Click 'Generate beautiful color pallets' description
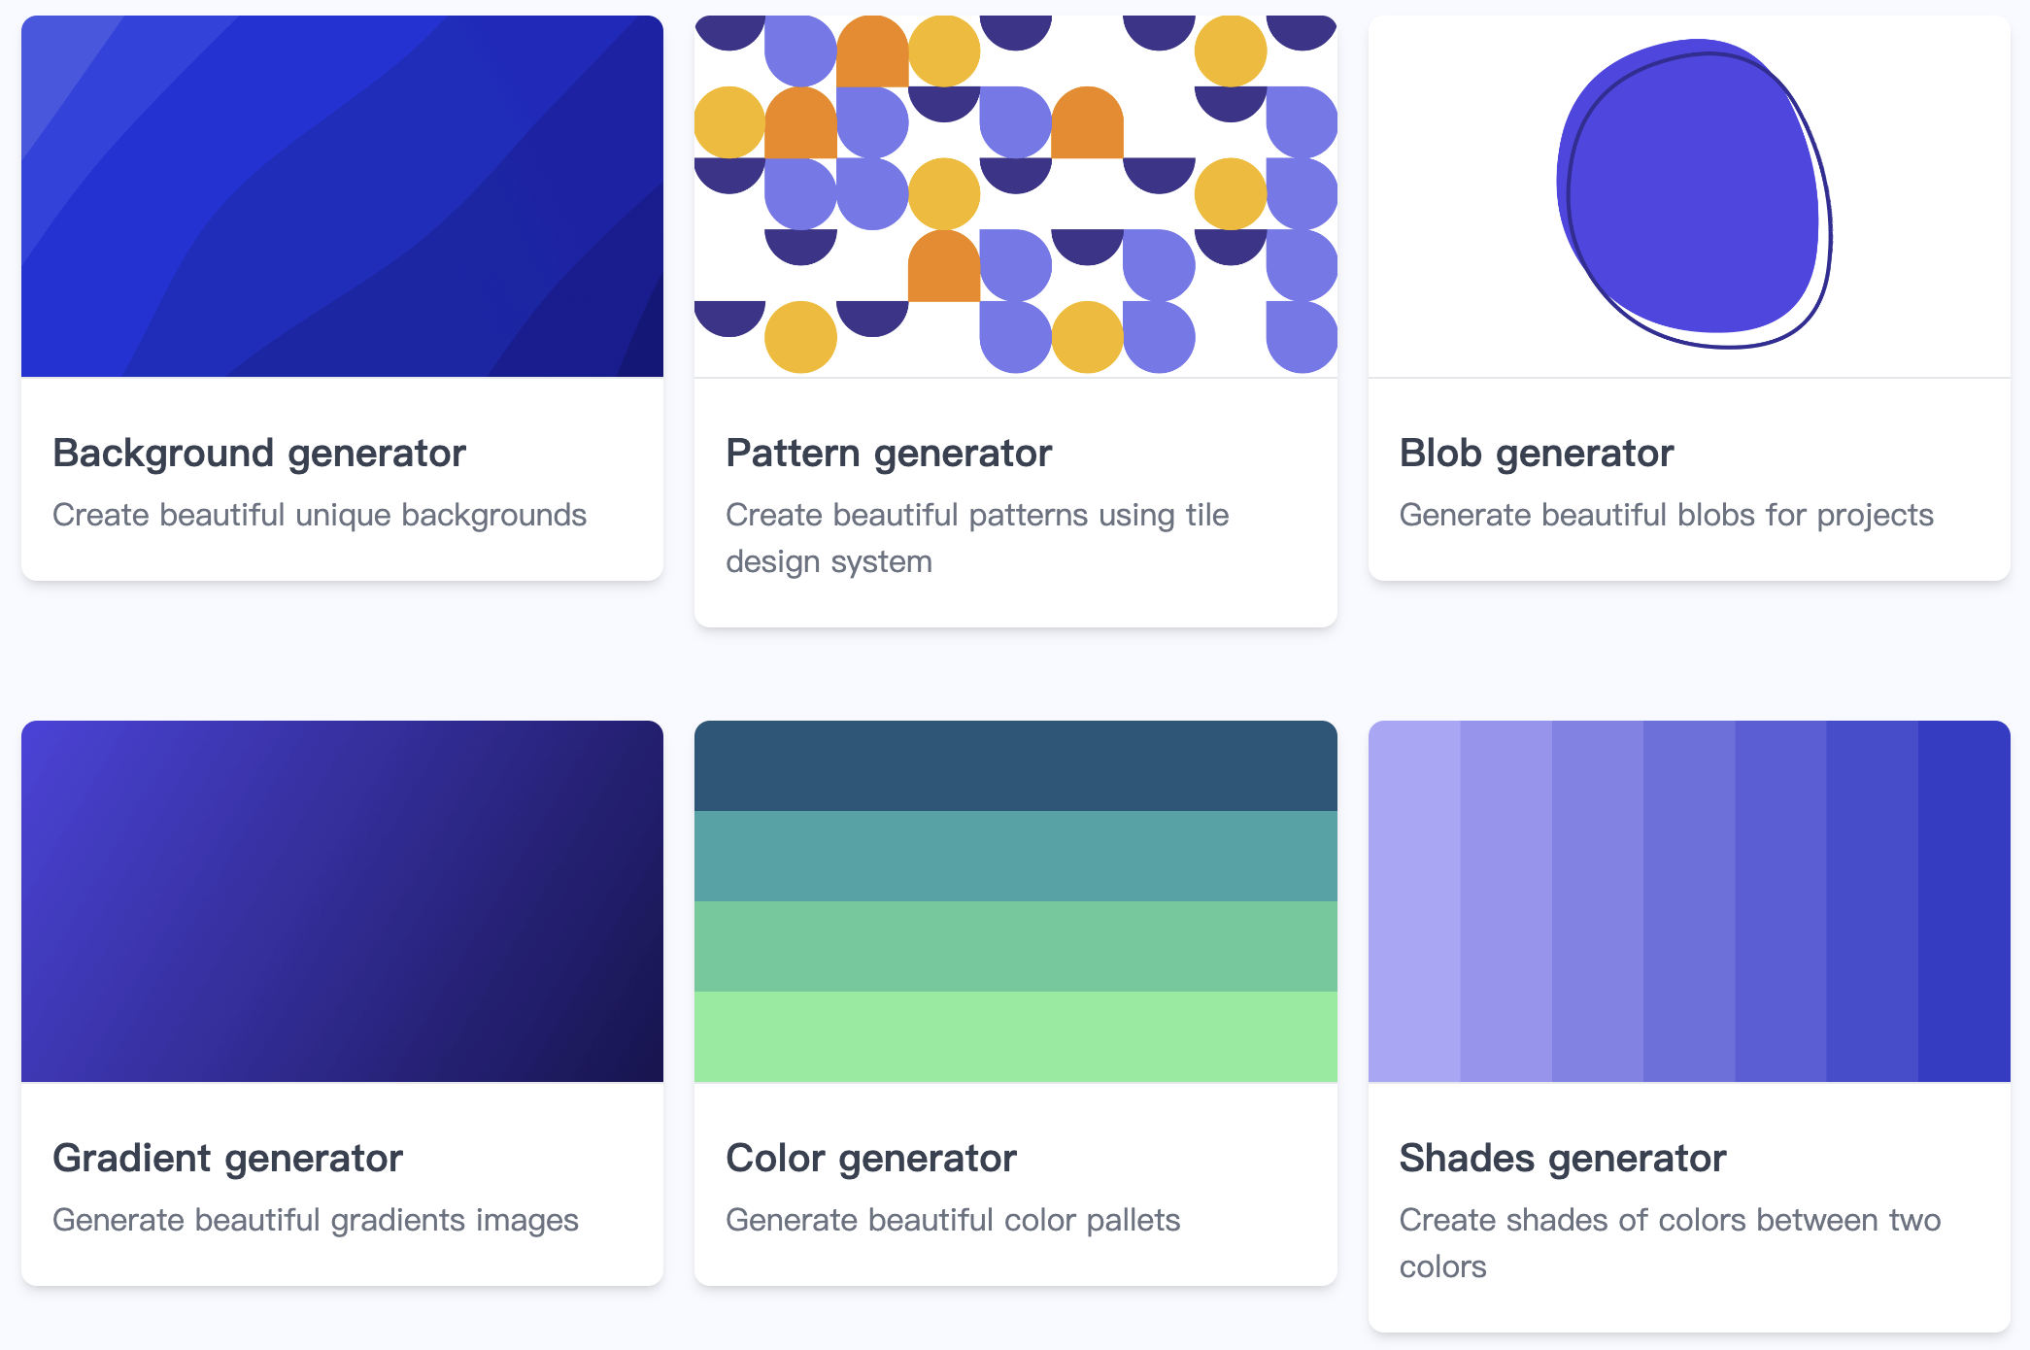This screenshot has width=2030, height=1350. 953,1220
